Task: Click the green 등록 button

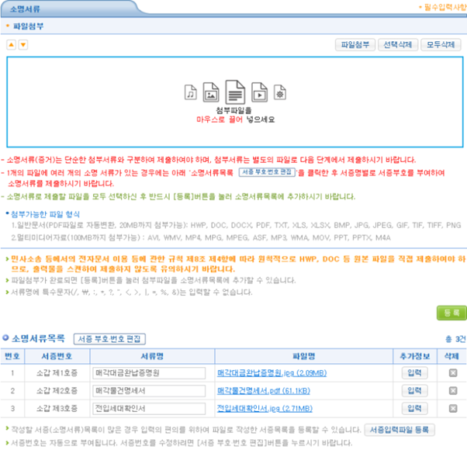Action: (x=451, y=313)
